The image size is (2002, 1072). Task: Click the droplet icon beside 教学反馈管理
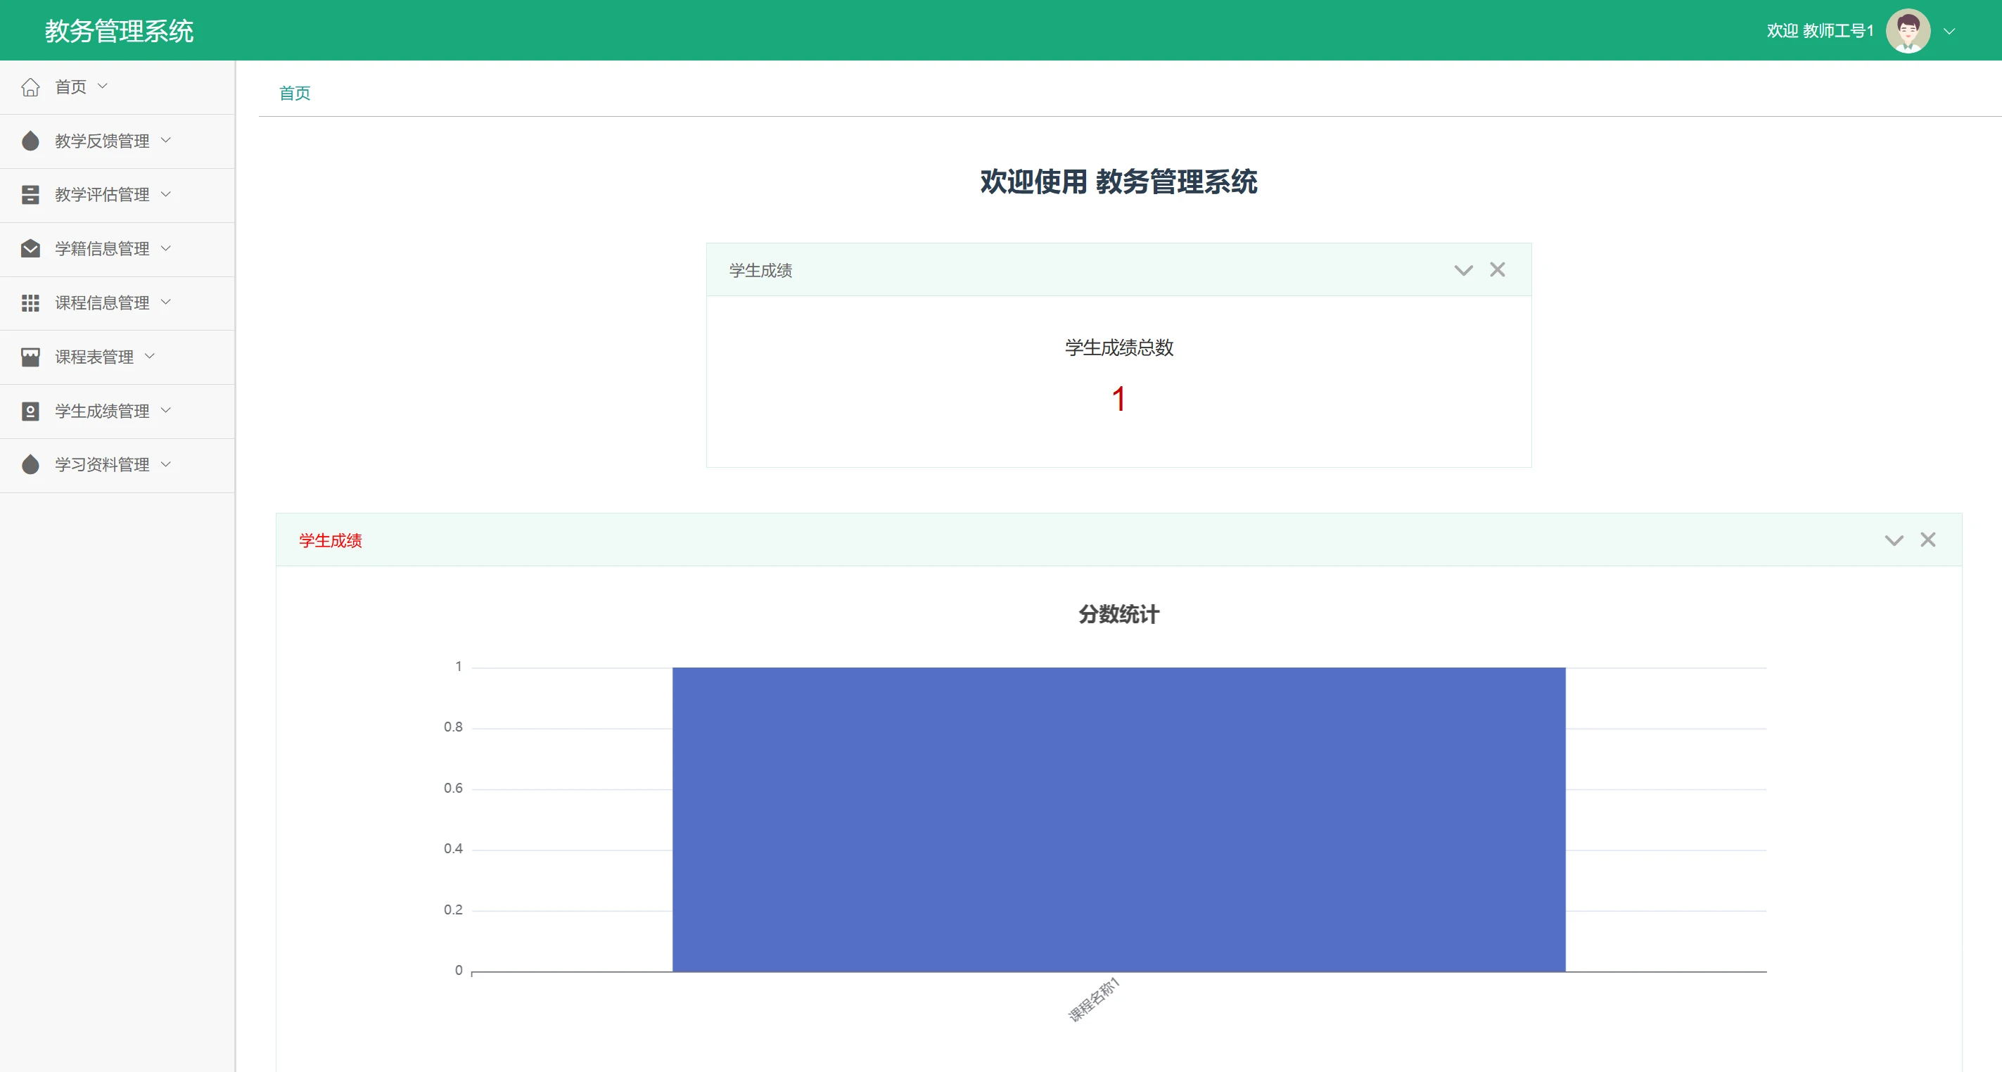coord(30,141)
